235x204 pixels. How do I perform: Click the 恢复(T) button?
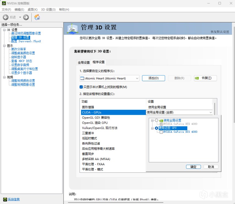click(x=205, y=78)
